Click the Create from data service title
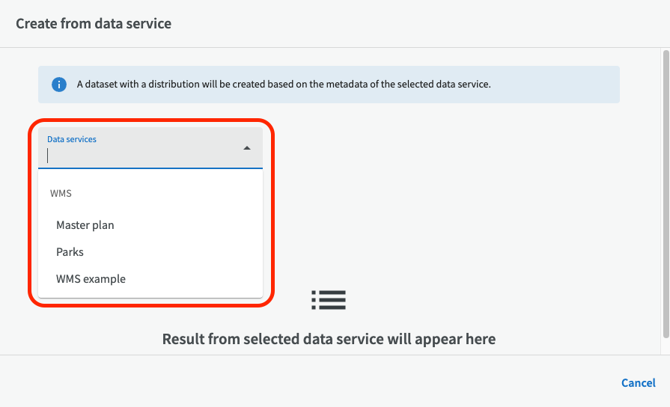Viewport: 670px width, 407px height. tap(94, 23)
